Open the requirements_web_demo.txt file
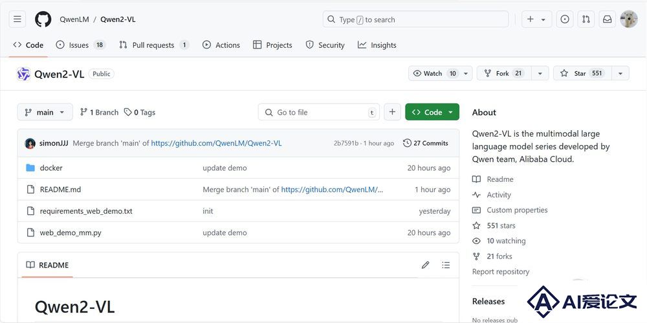 (x=86, y=211)
